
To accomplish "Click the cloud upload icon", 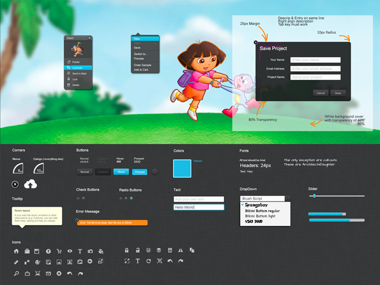I will tap(31, 184).
